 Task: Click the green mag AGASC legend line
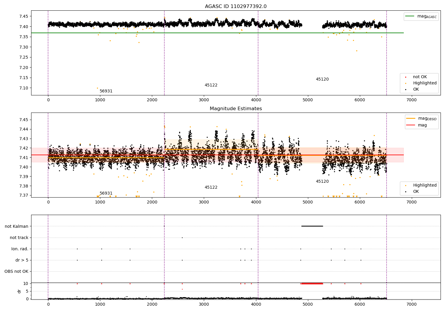[410, 16]
